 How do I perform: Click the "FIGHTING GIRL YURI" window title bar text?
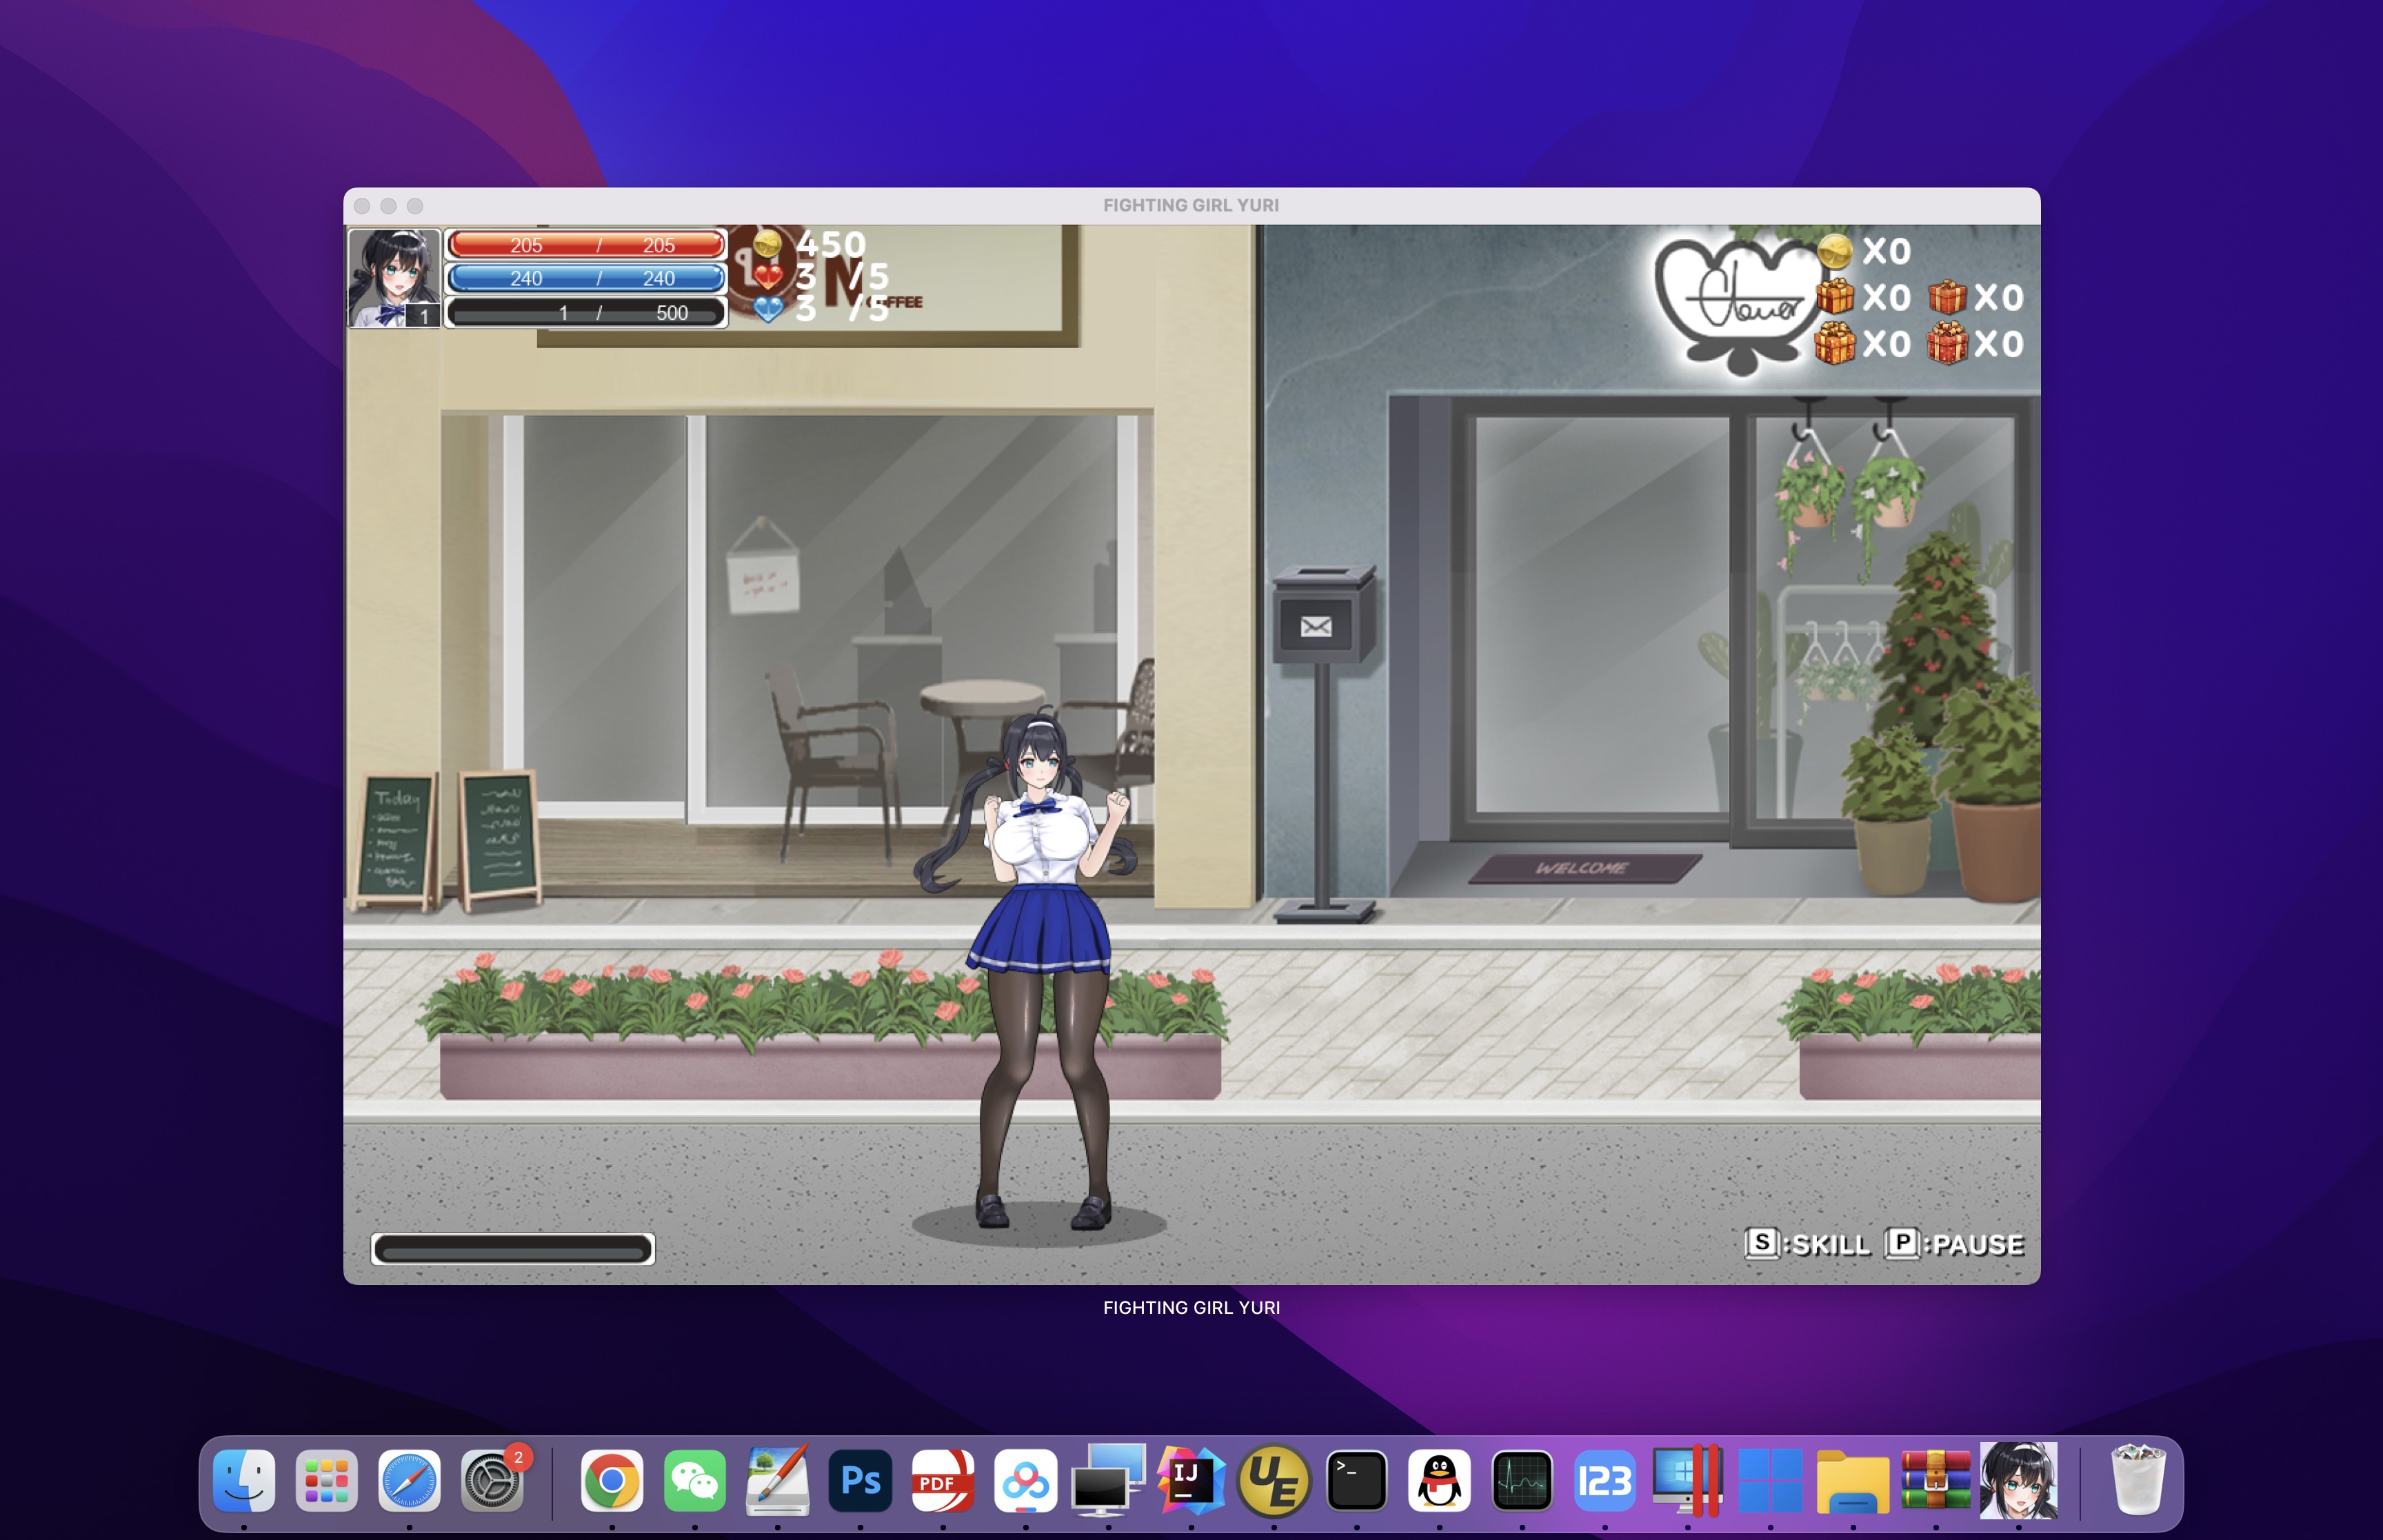(1191, 205)
